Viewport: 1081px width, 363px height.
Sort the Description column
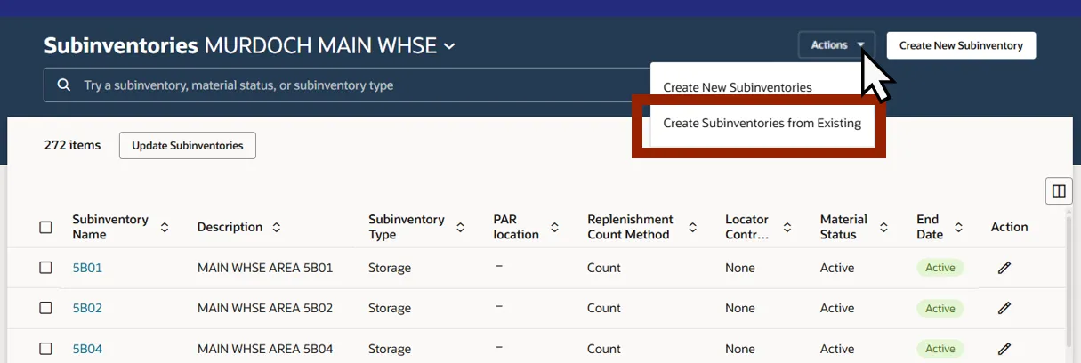[277, 228]
